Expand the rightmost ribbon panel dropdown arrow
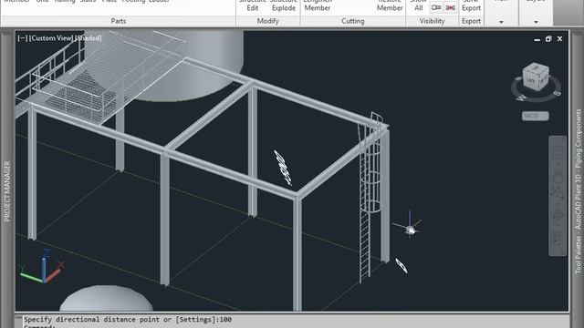This screenshot has height=328, width=584. pos(536,22)
